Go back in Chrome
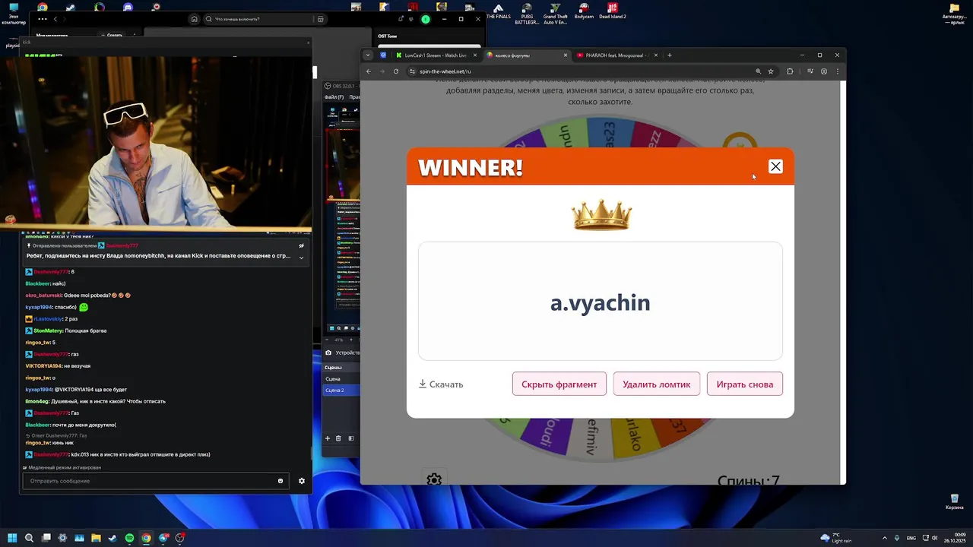This screenshot has height=547, width=973. (369, 71)
